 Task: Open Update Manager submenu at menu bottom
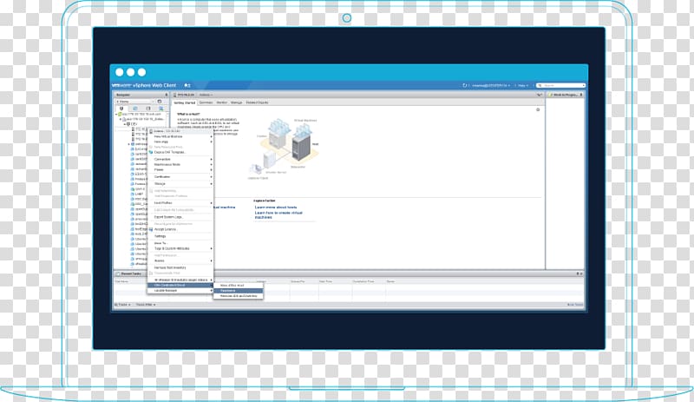point(180,291)
